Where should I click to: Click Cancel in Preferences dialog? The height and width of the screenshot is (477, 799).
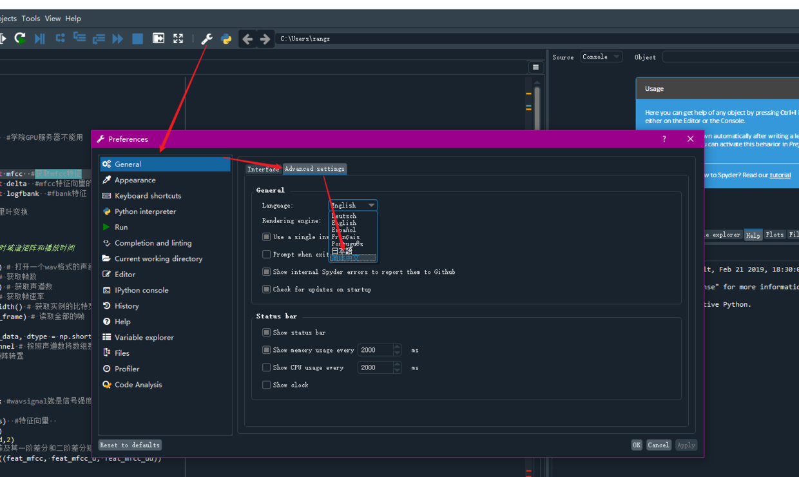[659, 445]
